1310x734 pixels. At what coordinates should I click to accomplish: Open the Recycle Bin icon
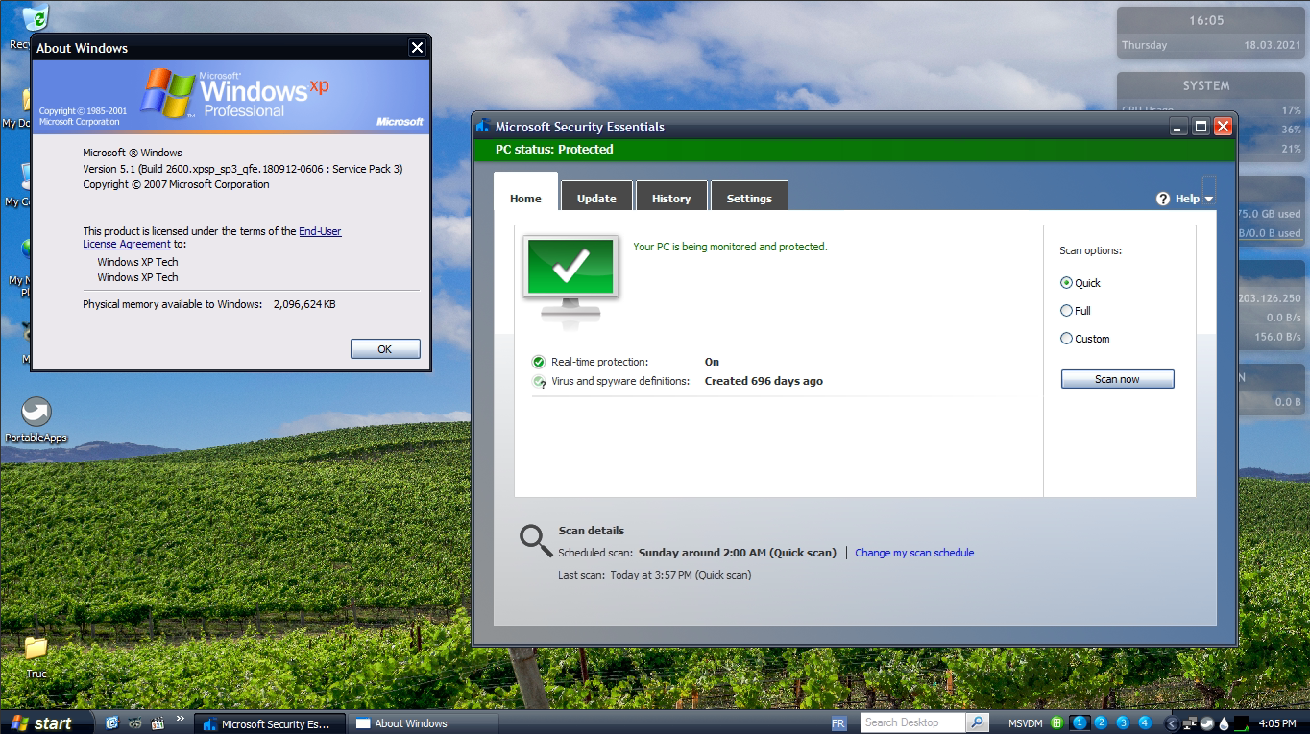pyautogui.click(x=35, y=19)
